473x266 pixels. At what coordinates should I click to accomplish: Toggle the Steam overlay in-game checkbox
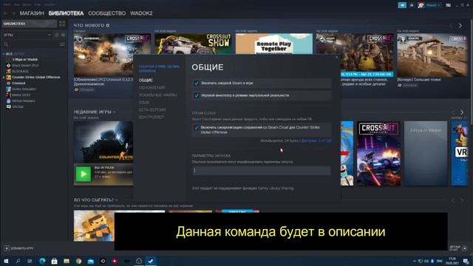click(197, 83)
